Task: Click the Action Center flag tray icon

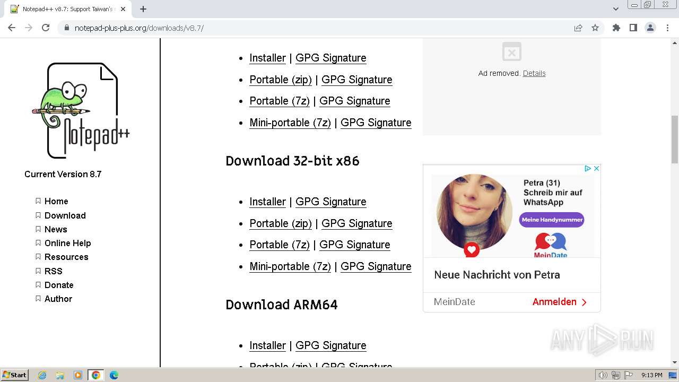Action: (x=628, y=375)
